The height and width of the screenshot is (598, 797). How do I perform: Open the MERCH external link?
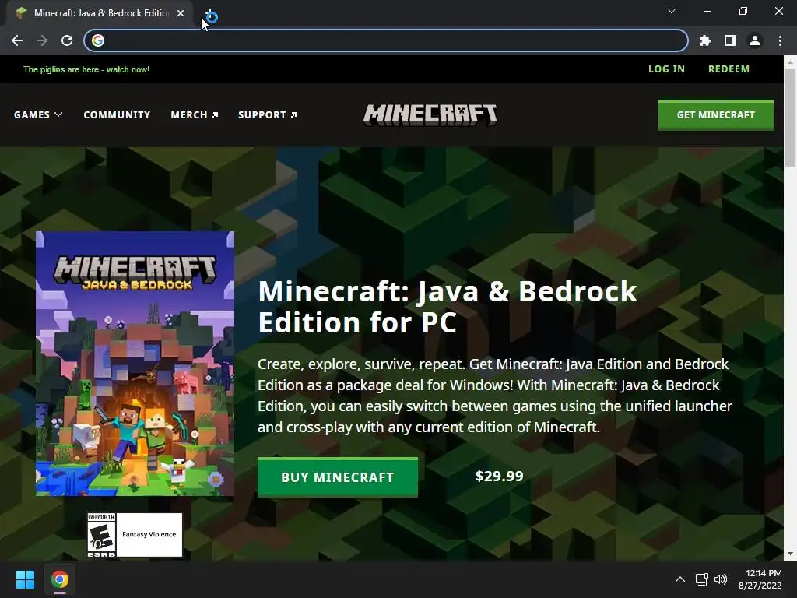pyautogui.click(x=194, y=115)
